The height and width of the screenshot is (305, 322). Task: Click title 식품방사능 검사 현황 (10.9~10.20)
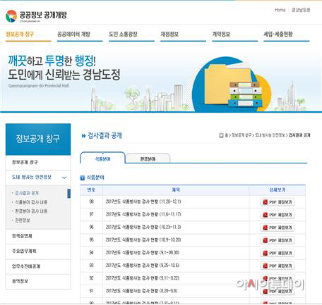(x=143, y=239)
